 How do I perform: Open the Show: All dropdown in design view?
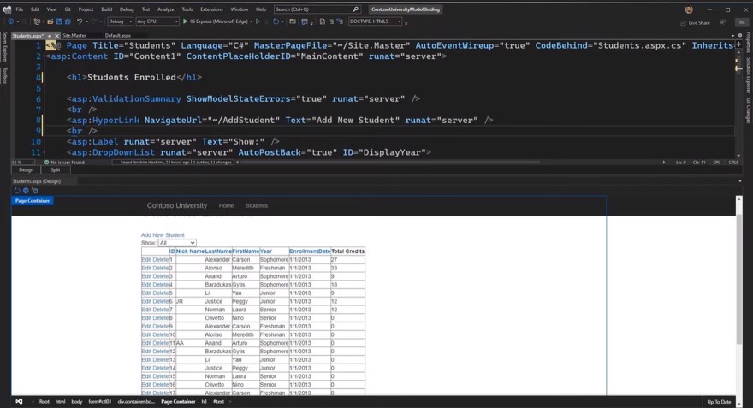[x=177, y=243]
